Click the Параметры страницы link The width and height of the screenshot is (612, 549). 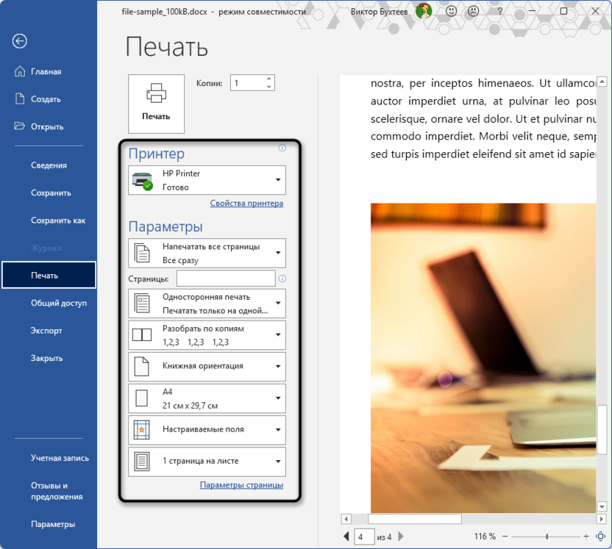point(241,485)
